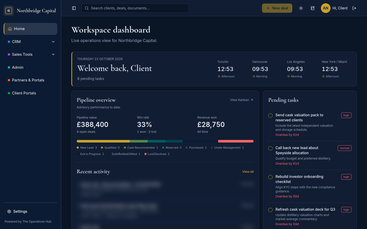
Task: Open the notes edit icon in header
Action: [313, 8]
